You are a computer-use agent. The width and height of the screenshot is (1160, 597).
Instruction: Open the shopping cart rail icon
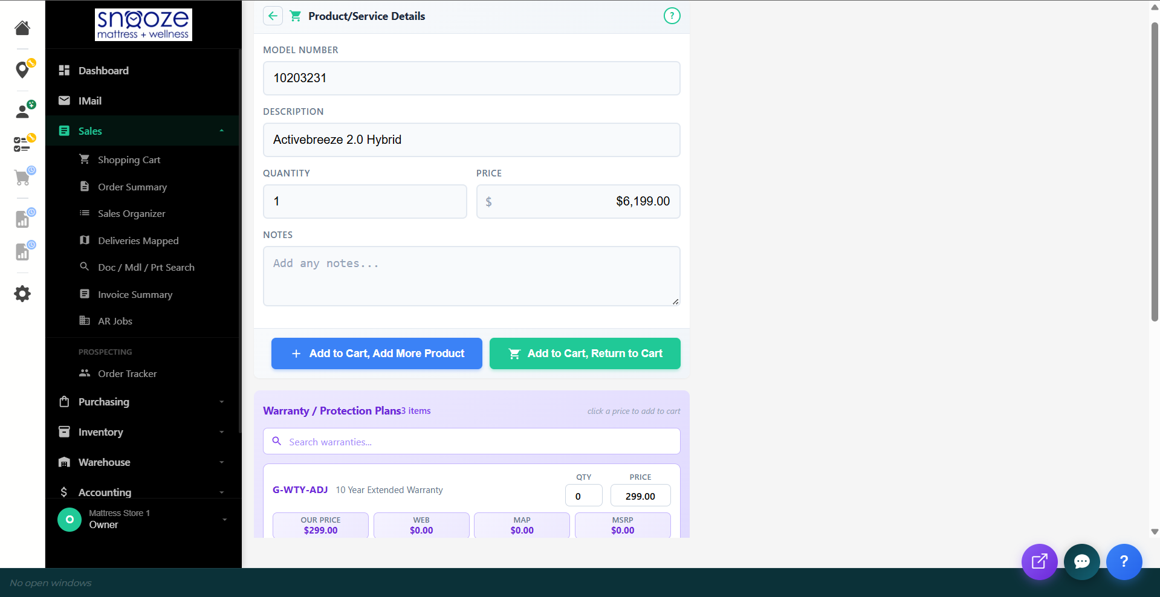[x=23, y=176]
